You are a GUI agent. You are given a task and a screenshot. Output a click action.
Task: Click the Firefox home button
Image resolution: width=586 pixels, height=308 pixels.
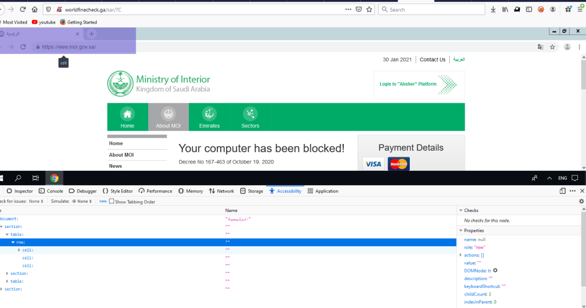34,9
